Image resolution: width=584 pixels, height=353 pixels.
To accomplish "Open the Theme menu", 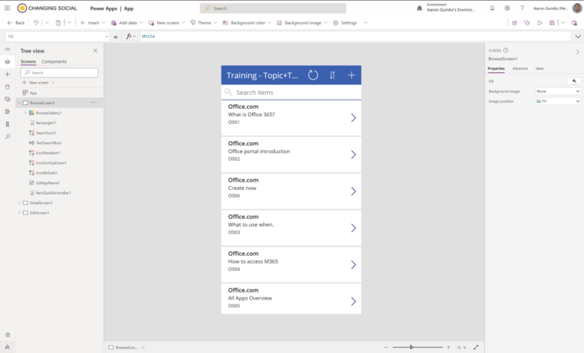I will click(x=204, y=23).
